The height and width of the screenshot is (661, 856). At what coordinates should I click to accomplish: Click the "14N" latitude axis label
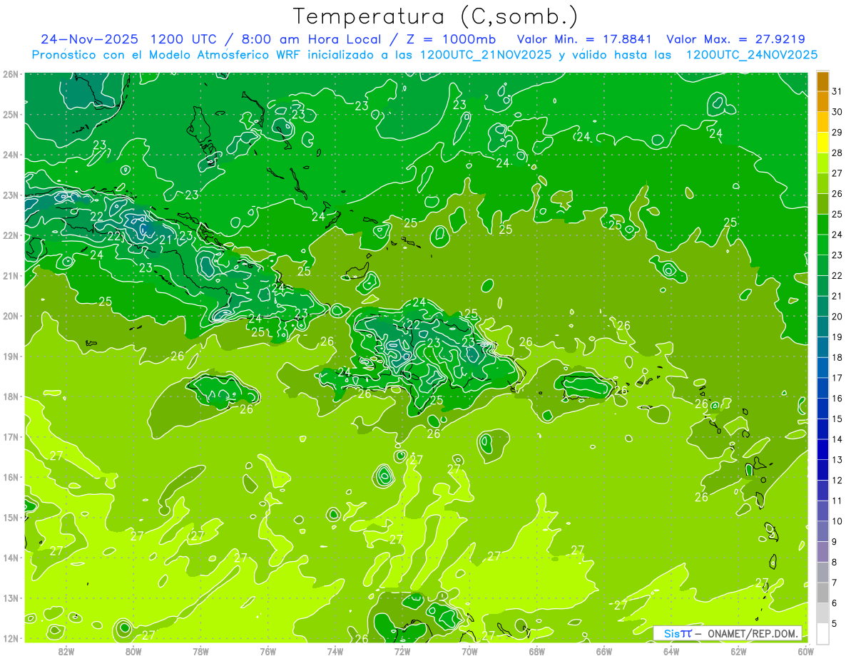click(x=11, y=558)
